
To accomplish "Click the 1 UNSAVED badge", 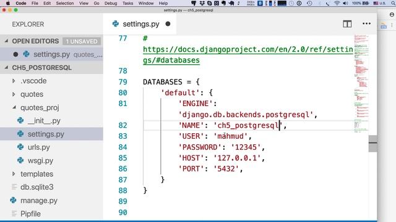I will 82,41.
